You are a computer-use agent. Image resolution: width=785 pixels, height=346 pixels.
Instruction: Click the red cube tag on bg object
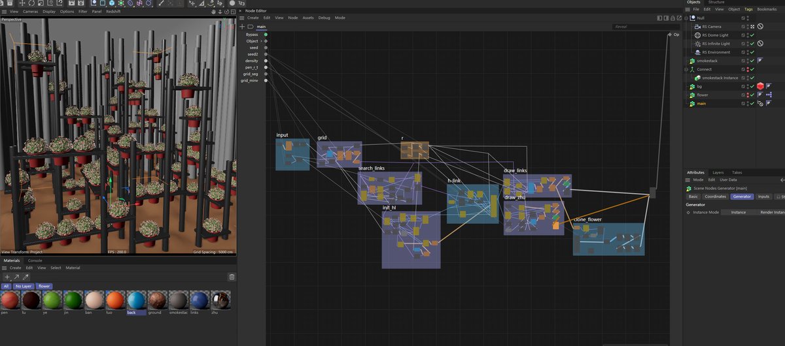[x=760, y=86]
